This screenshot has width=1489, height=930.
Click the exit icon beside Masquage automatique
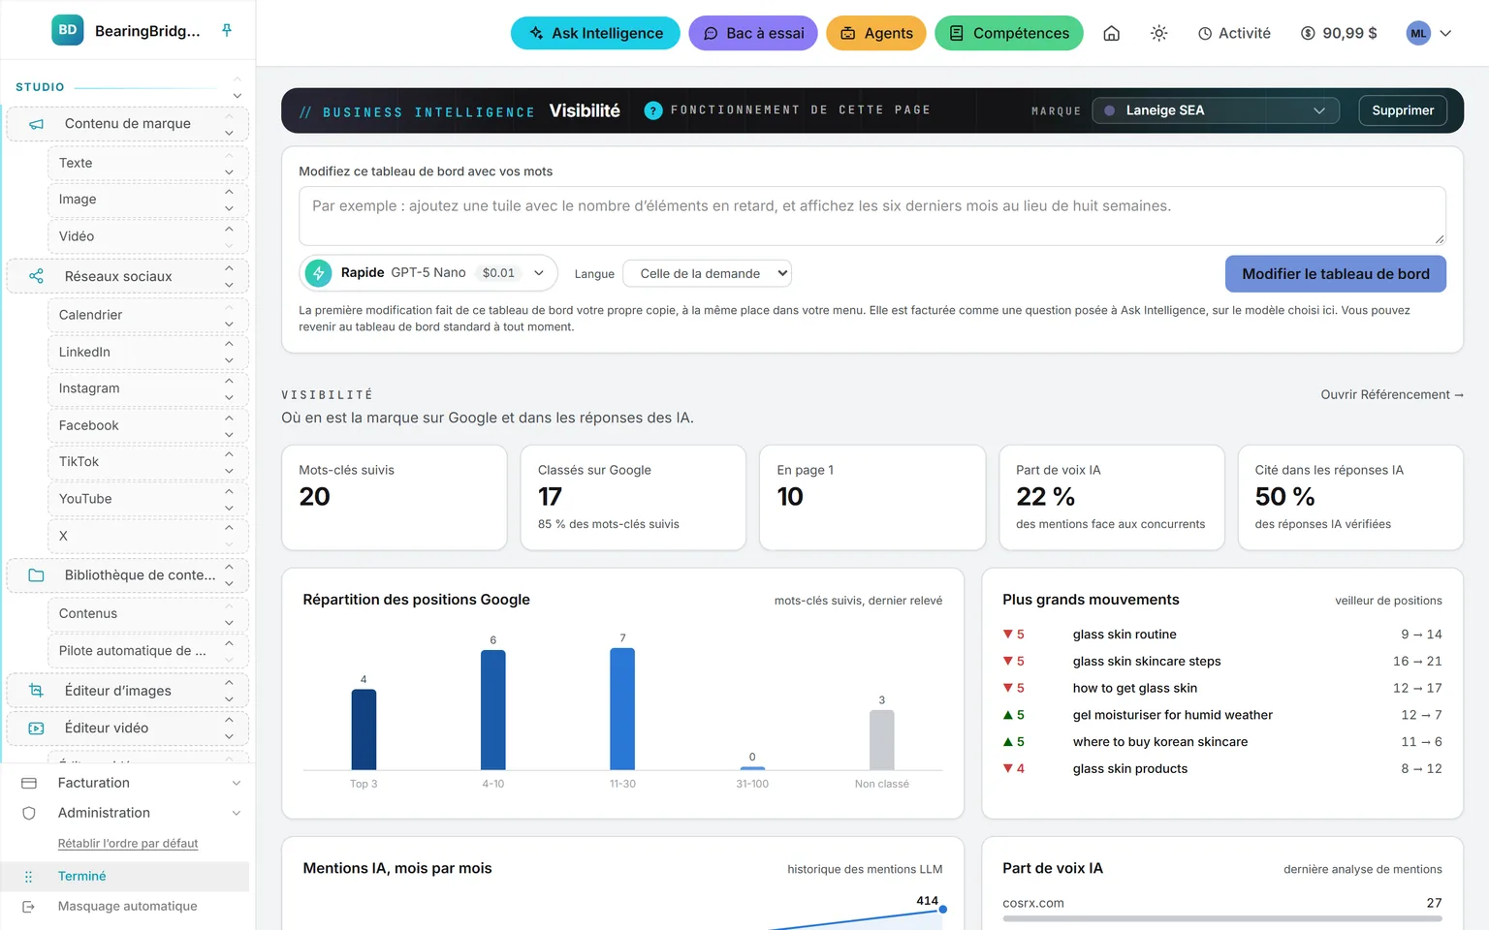click(x=29, y=907)
